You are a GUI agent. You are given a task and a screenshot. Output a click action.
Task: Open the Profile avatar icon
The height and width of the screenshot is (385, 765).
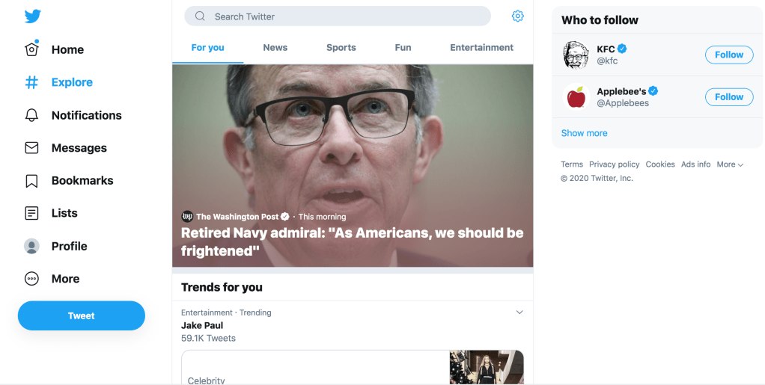tap(31, 246)
